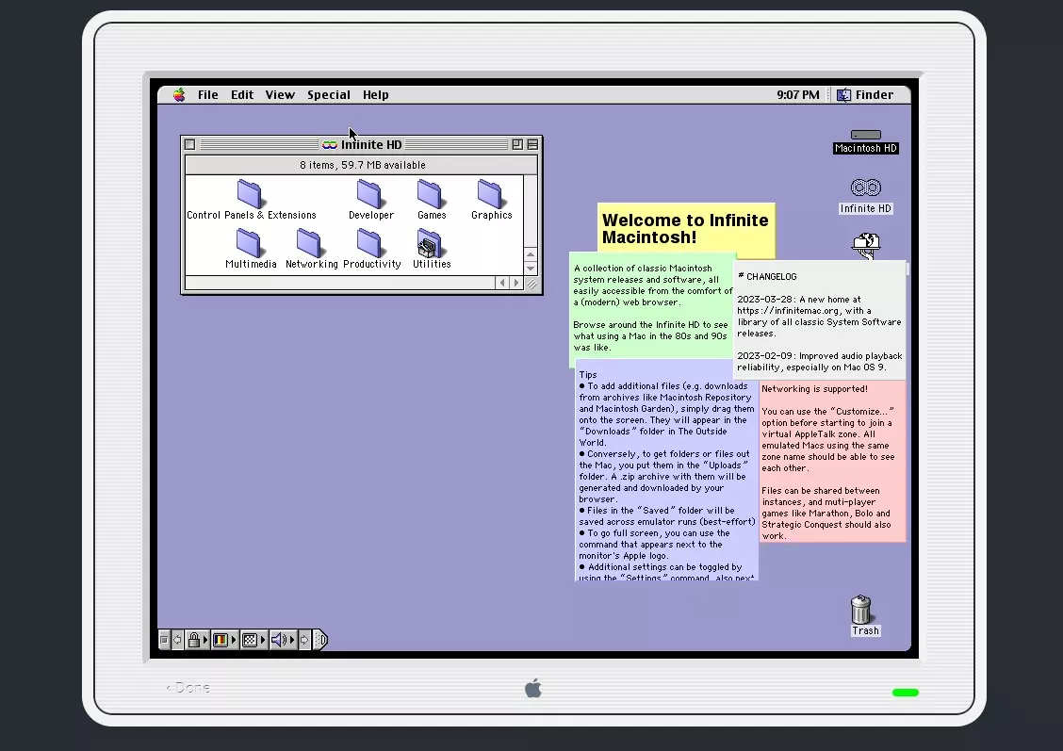
Task: Click the CHANGELOG sticky note
Action: (x=820, y=320)
